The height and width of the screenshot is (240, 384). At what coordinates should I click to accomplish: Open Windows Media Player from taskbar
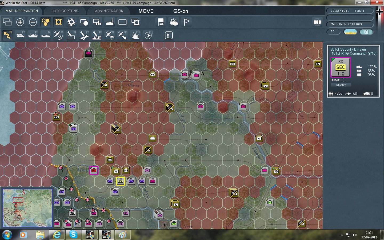pyautogui.click(x=23, y=235)
